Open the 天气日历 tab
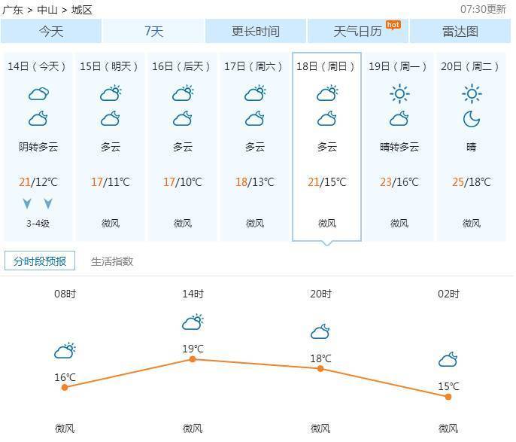The image size is (516, 442). tap(358, 32)
